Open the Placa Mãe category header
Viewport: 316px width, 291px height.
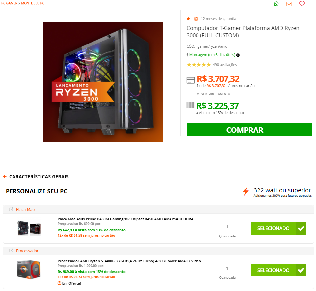(x=25, y=210)
